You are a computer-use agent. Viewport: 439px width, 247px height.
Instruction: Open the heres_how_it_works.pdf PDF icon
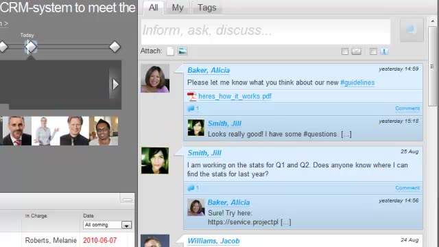pyautogui.click(x=191, y=96)
